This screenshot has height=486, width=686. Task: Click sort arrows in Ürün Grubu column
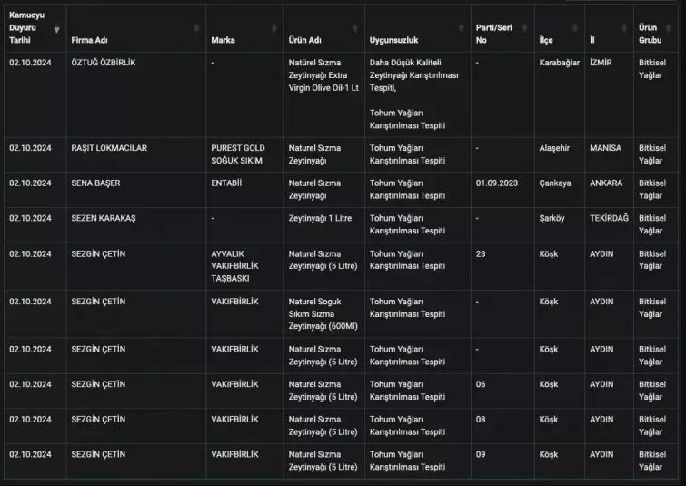677,28
